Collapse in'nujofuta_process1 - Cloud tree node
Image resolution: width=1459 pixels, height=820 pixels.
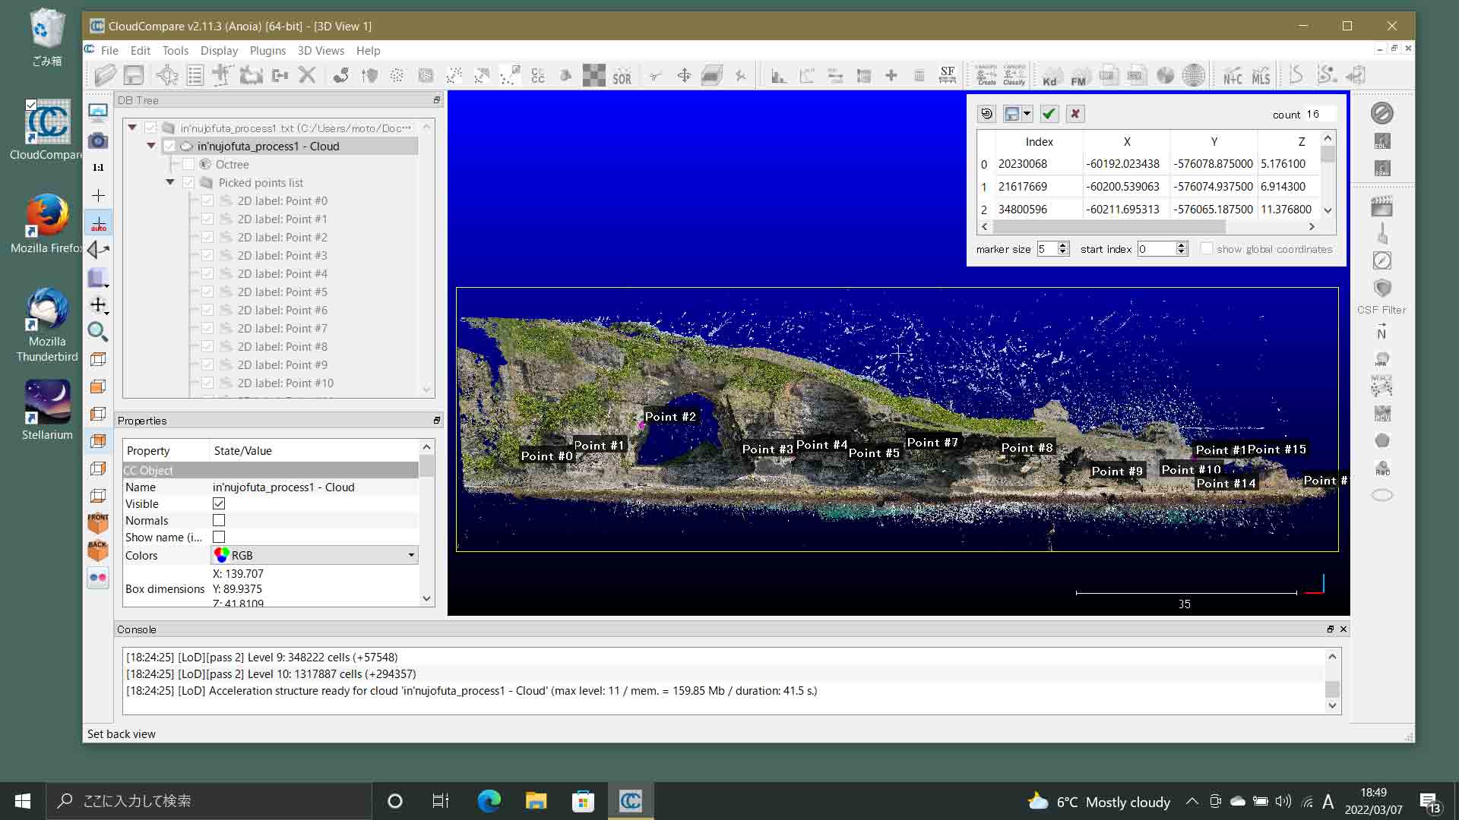pyautogui.click(x=151, y=146)
